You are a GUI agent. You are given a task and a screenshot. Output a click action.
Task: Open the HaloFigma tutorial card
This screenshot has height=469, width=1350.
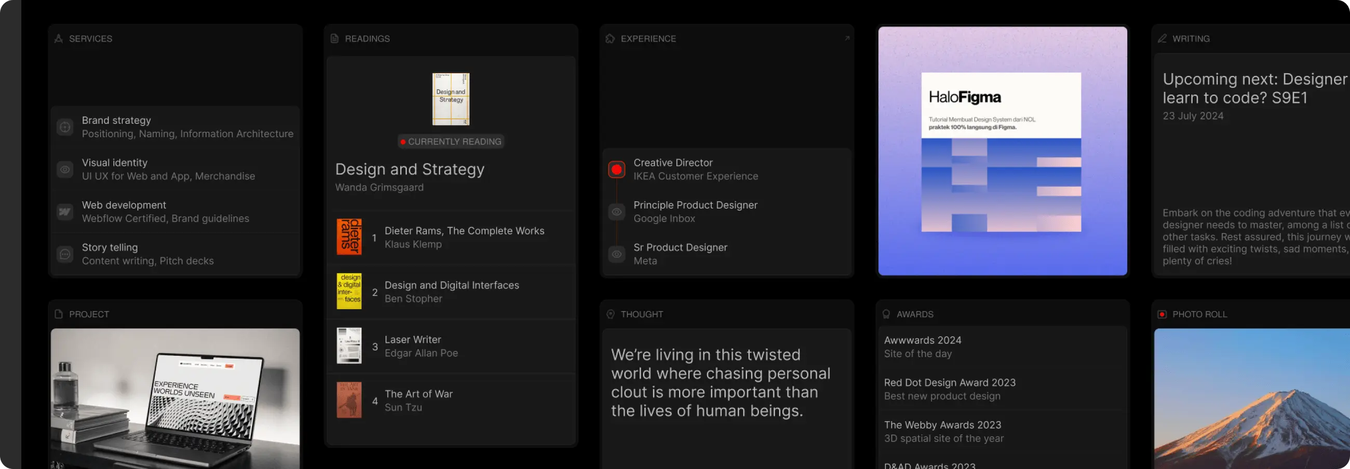coord(1002,151)
